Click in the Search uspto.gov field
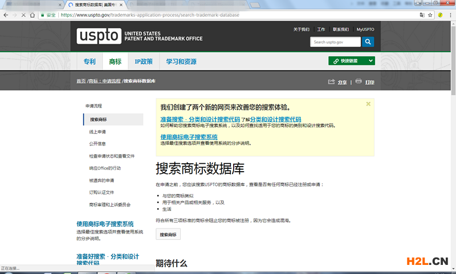This screenshot has width=456, height=274. [335, 41]
